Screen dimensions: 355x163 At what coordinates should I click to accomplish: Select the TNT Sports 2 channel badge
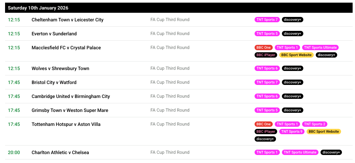coord(315,124)
